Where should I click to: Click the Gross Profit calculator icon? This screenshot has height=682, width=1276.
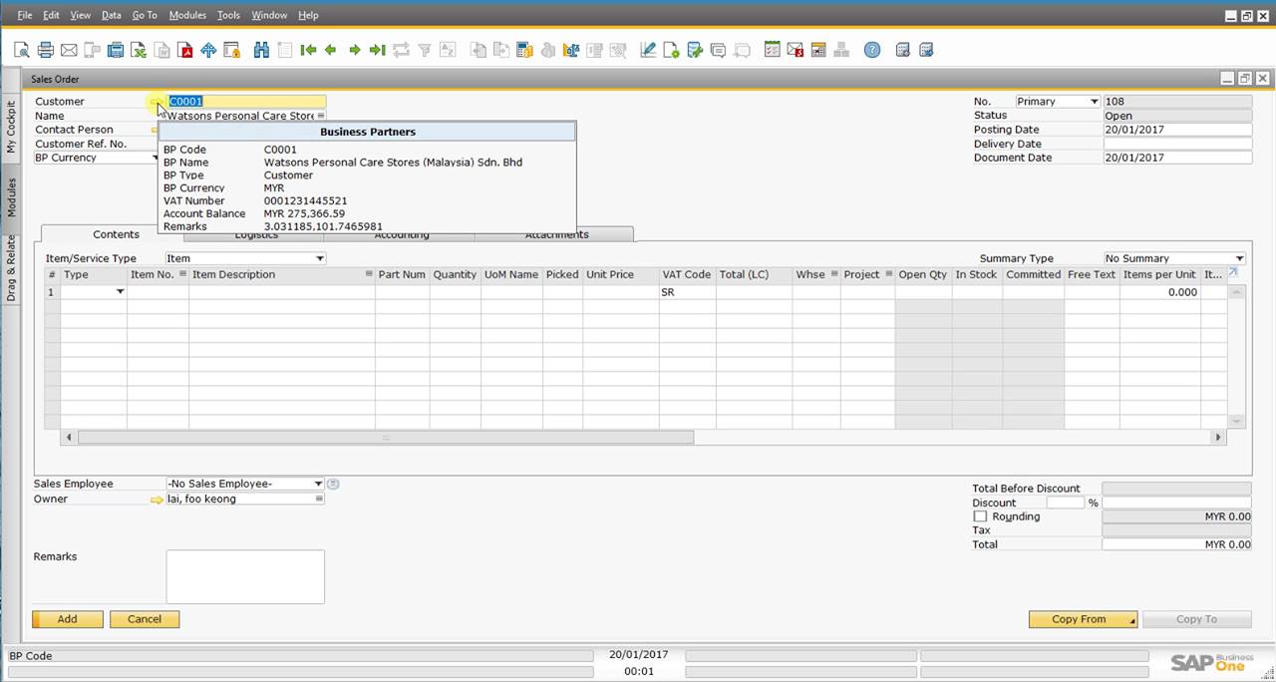[x=524, y=50]
